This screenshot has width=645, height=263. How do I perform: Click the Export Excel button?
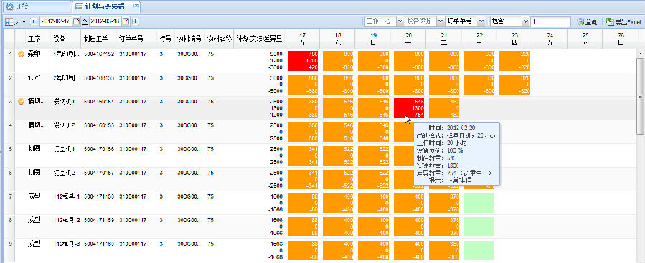click(623, 21)
